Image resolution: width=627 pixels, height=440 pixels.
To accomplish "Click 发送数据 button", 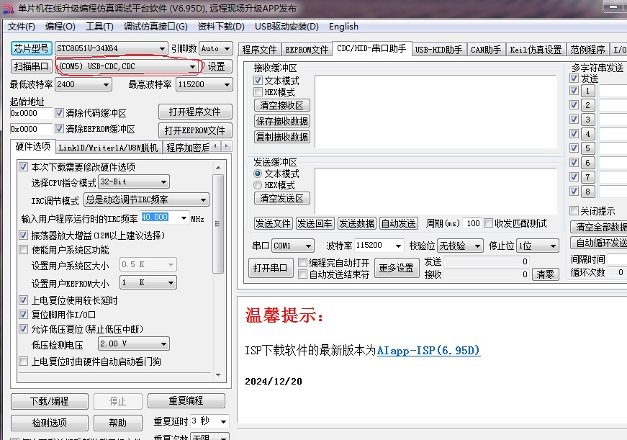I will [356, 223].
